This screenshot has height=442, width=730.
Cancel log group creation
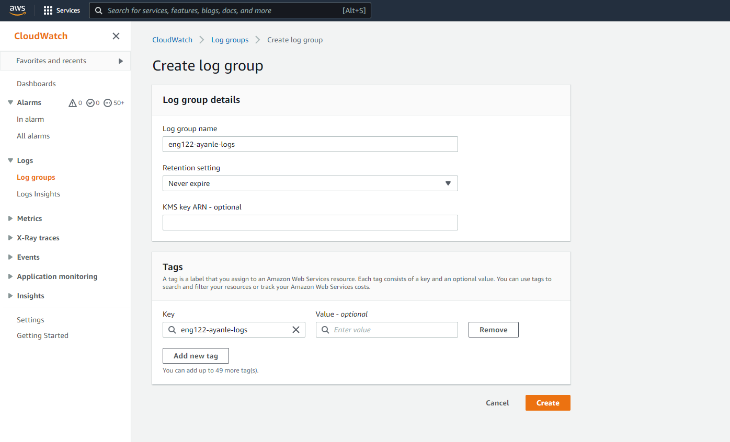tap(497, 403)
